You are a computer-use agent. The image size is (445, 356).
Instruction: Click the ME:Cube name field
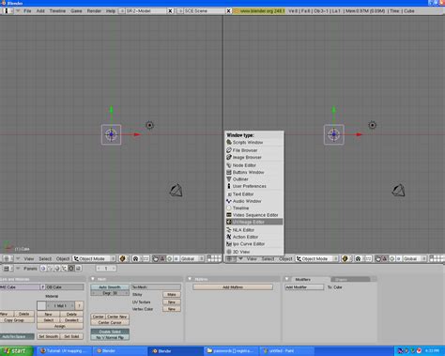coord(20,287)
